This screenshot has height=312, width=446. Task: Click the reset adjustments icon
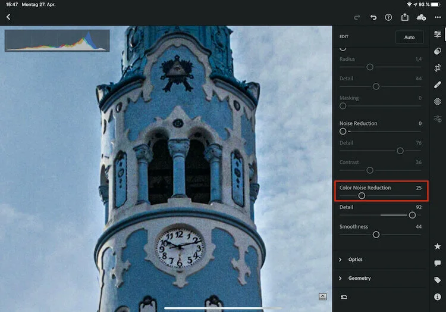tap(344, 297)
